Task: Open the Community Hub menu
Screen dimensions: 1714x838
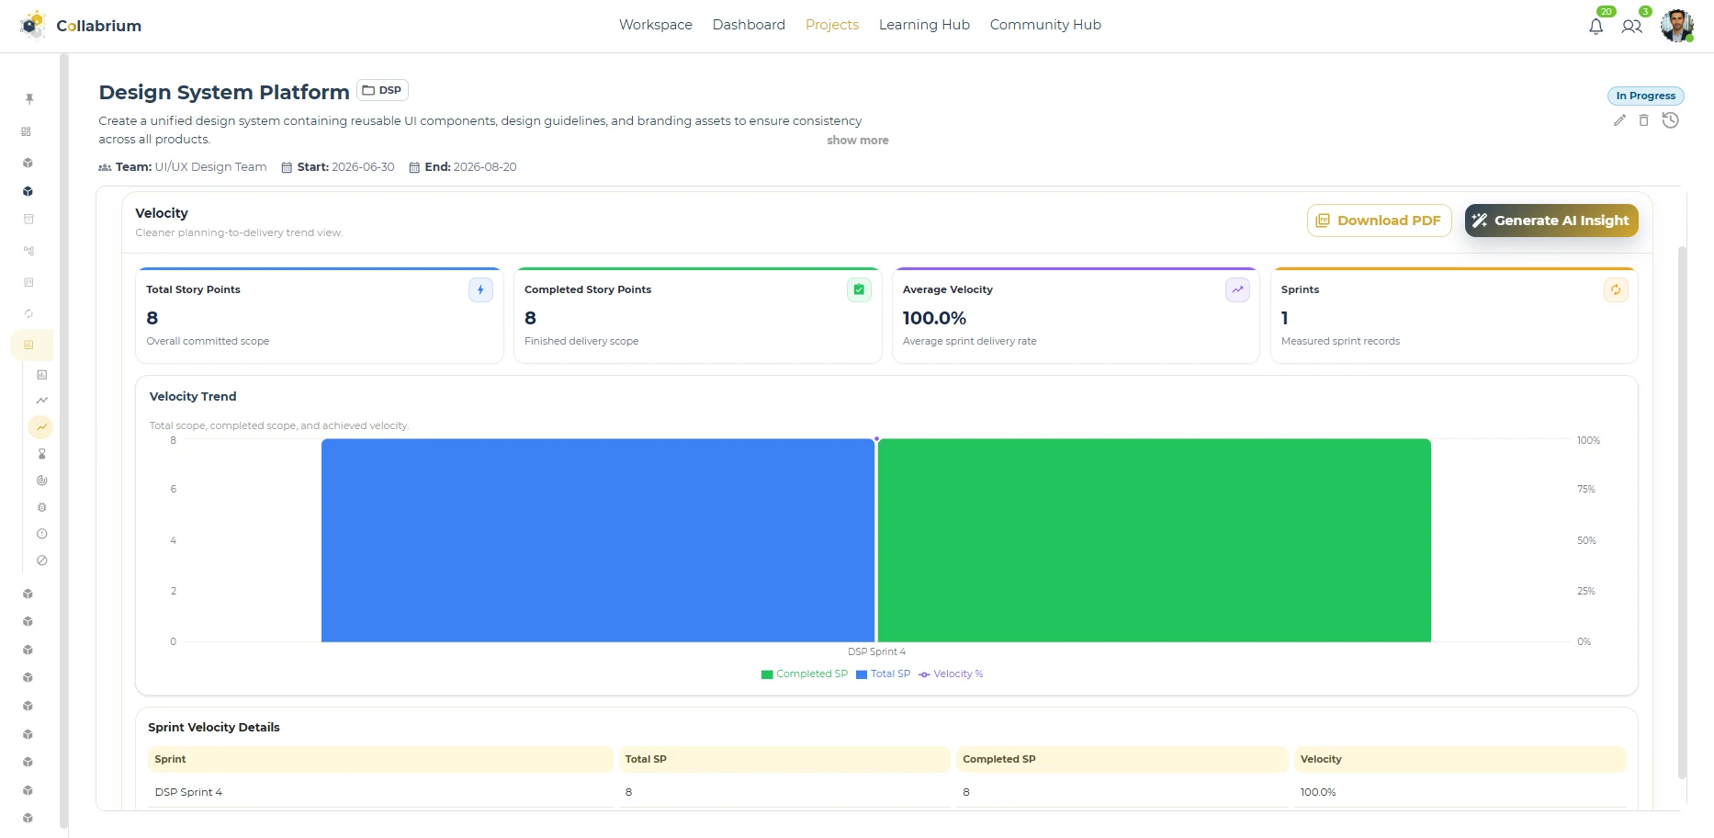Action: click(1045, 25)
